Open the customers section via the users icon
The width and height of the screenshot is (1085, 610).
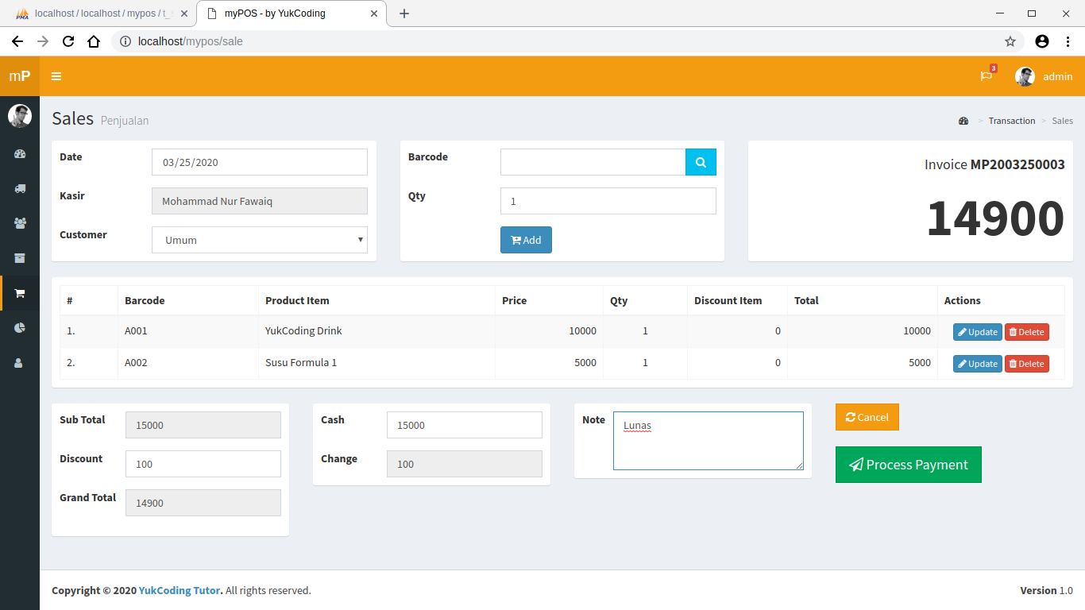[20, 223]
